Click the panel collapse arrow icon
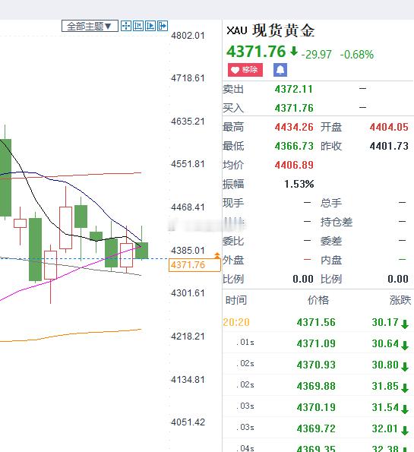Screen dimensions: 414x452 [x=163, y=26]
